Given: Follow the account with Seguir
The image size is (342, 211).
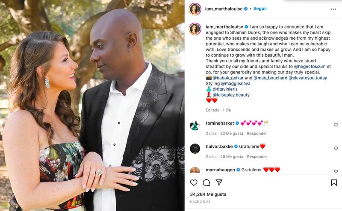Looking at the screenshot, I should 260,9.
